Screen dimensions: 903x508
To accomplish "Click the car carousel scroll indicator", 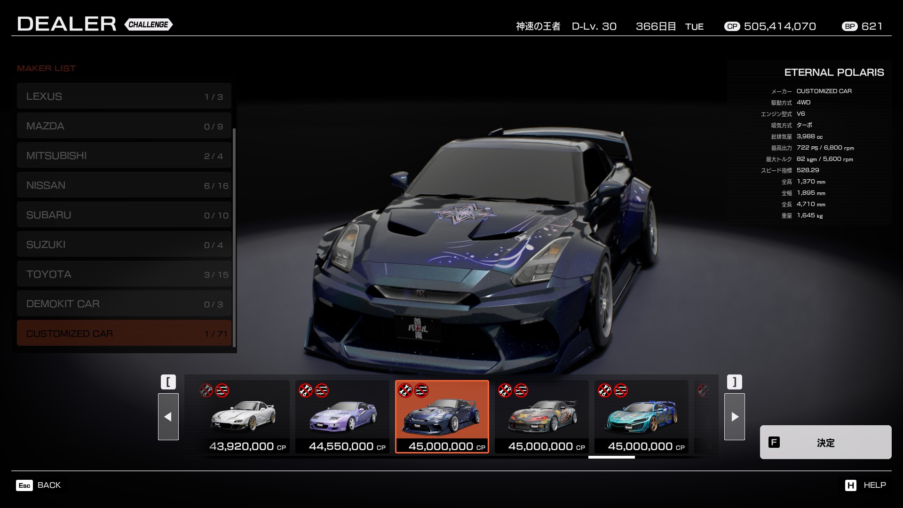I will point(611,457).
